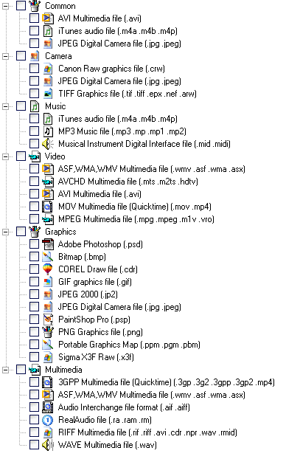Image resolution: width=286 pixels, height=459 pixels.
Task: Tick the WAVE Multimedia file checkbox
Action: pyautogui.click(x=34, y=445)
